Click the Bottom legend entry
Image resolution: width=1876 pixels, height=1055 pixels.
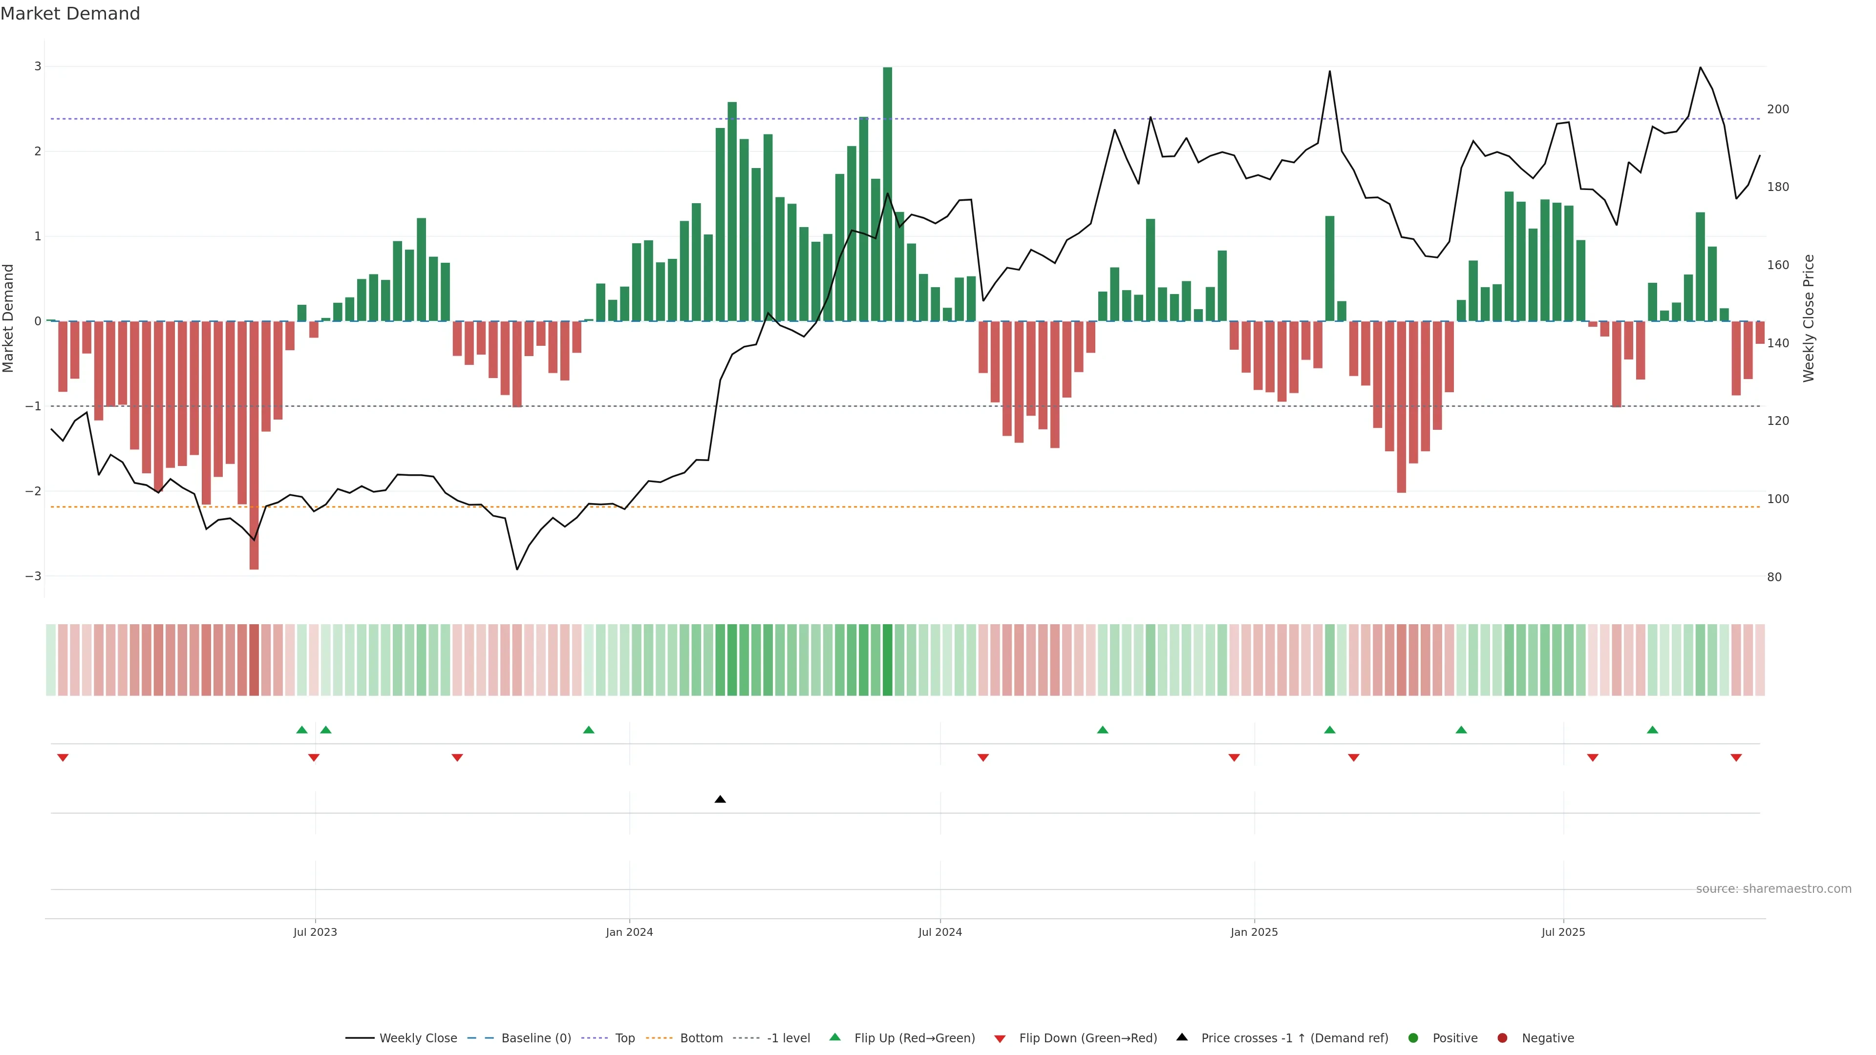click(701, 1038)
